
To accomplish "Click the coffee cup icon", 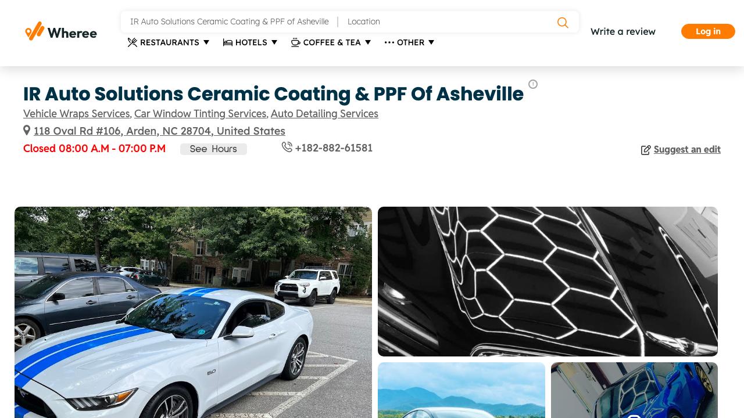I will pyautogui.click(x=296, y=42).
